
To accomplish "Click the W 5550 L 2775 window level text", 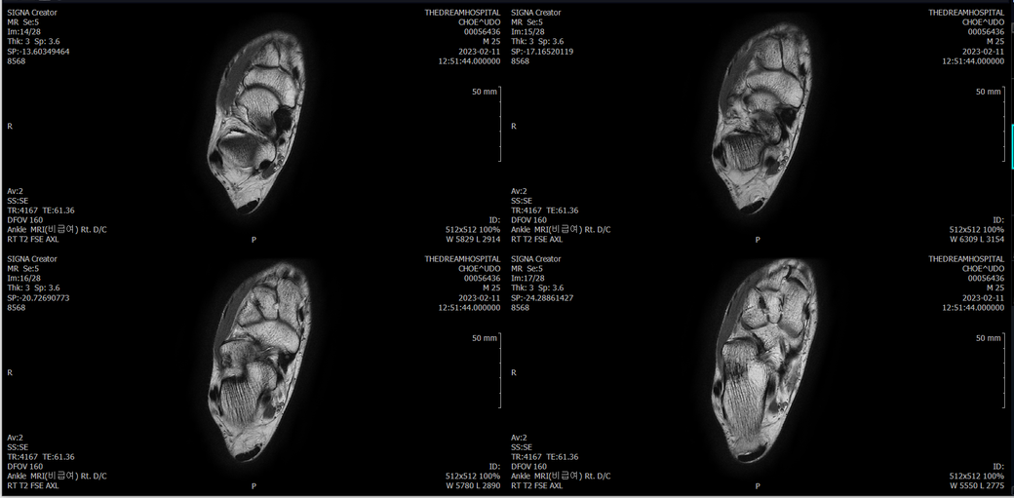I will (977, 485).
